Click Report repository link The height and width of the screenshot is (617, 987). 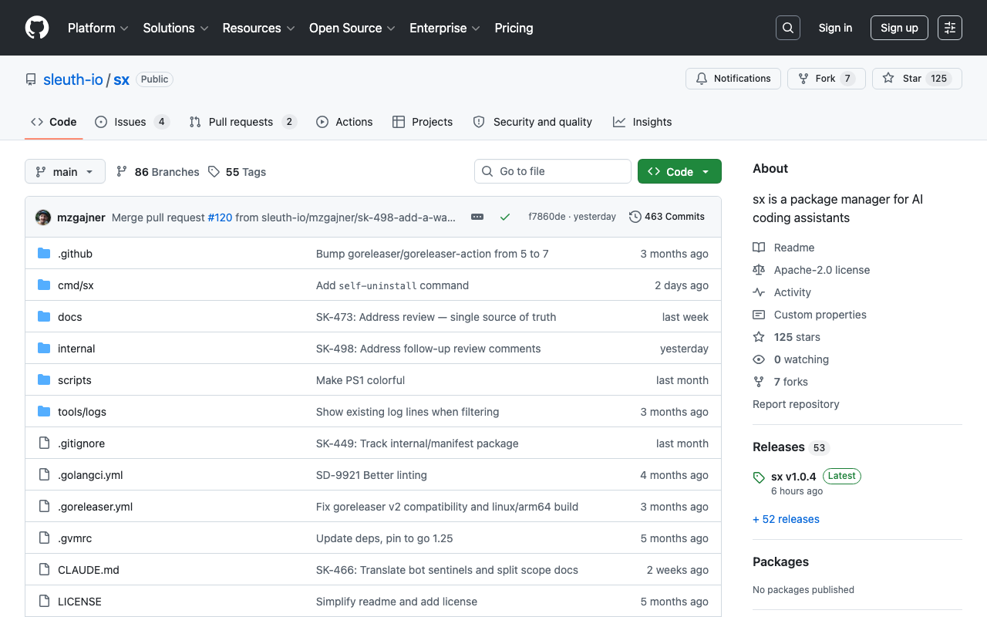[x=796, y=404]
